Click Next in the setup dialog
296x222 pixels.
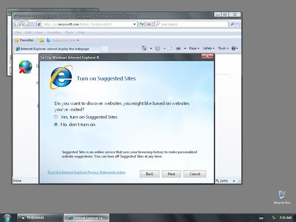pos(171,174)
